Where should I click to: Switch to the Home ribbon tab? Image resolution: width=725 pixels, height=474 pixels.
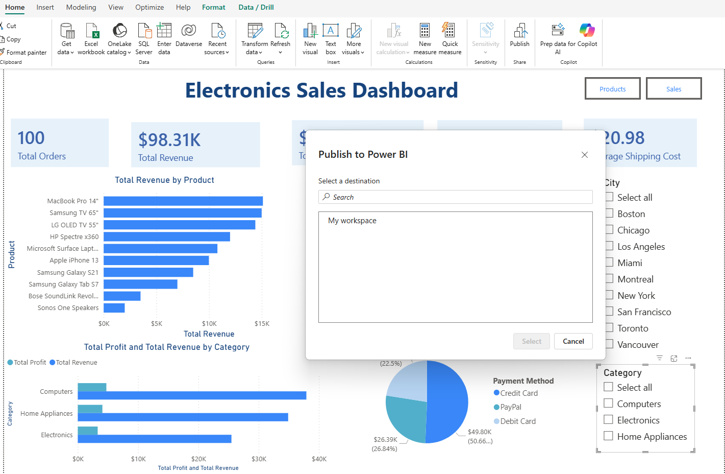[15, 7]
